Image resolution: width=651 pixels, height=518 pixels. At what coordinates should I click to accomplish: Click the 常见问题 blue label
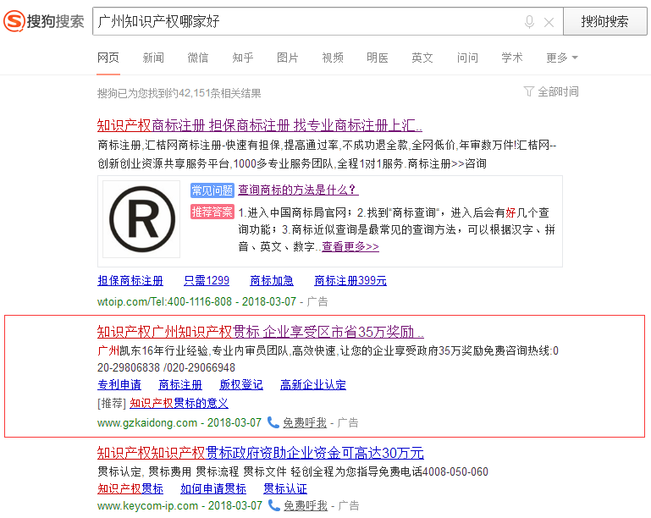coord(212,190)
